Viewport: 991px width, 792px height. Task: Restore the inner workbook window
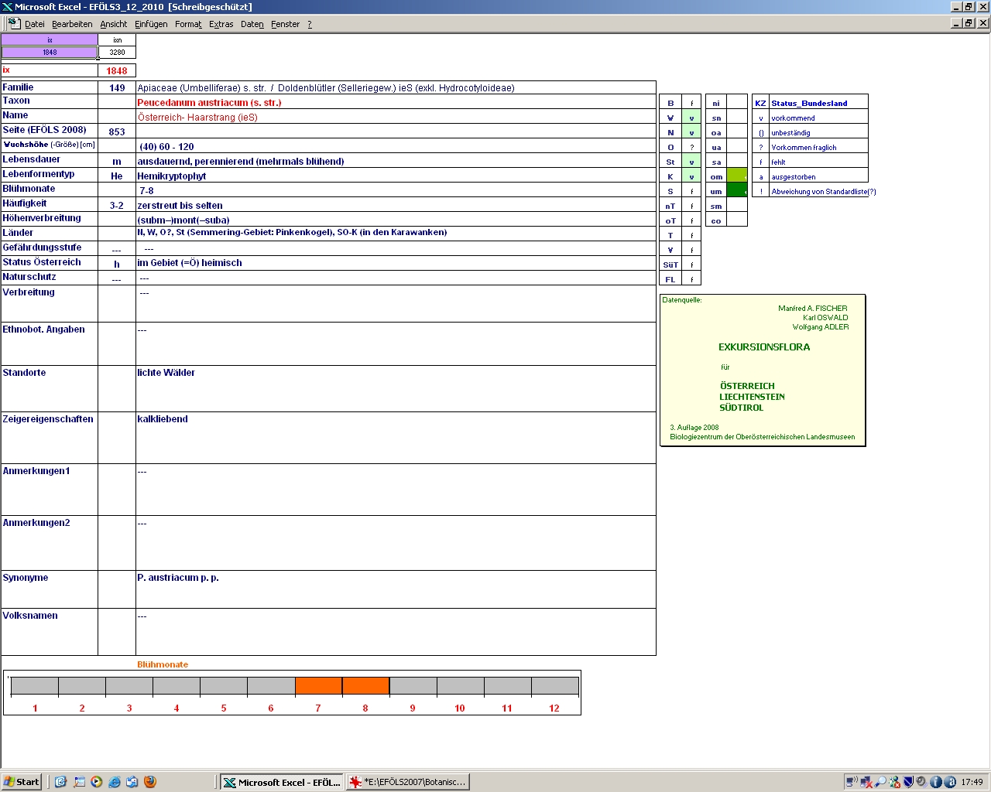point(969,23)
